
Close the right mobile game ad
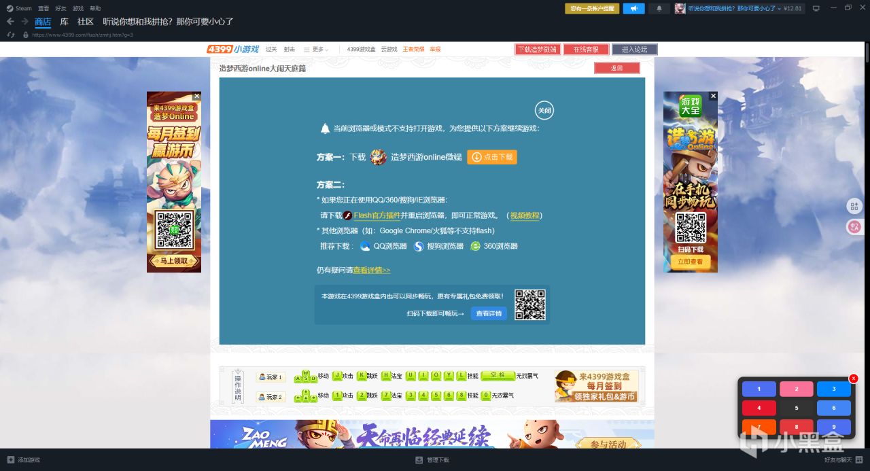713,96
